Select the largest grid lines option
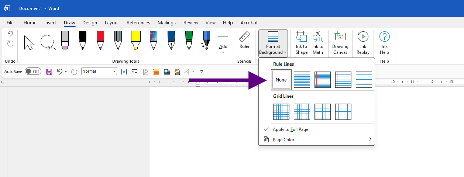This screenshot has width=464, height=177. [x=343, y=112]
